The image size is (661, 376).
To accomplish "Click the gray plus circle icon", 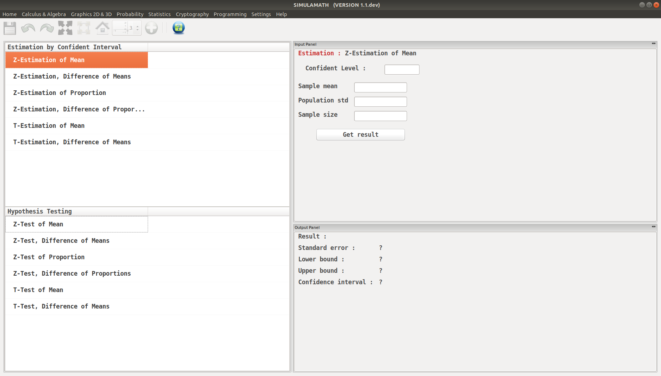I will (152, 28).
